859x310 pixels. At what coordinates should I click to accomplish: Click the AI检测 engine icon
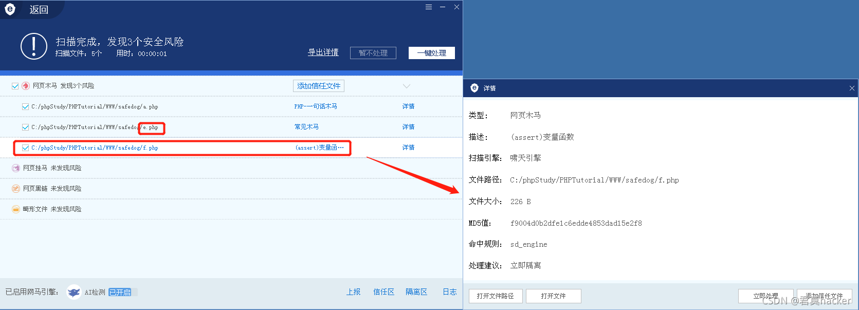tap(74, 292)
